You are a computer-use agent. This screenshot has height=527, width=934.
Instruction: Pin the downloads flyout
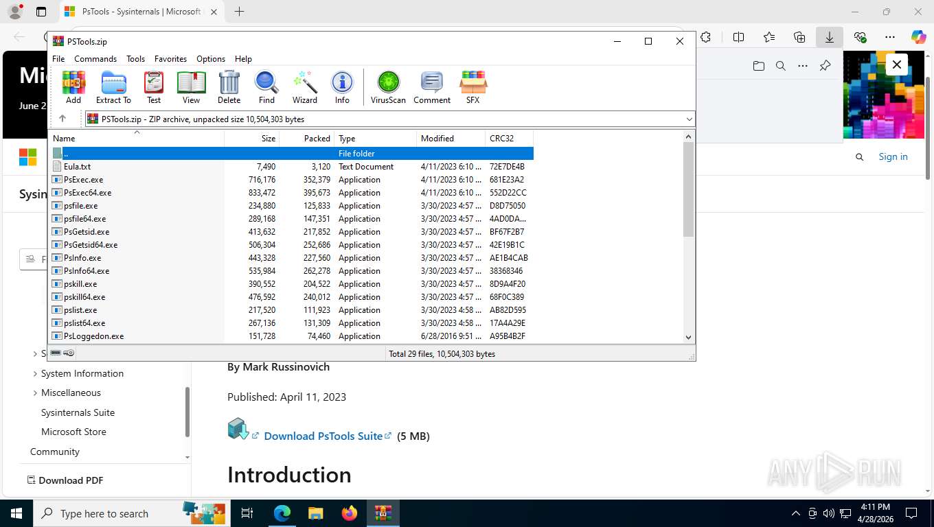click(825, 66)
